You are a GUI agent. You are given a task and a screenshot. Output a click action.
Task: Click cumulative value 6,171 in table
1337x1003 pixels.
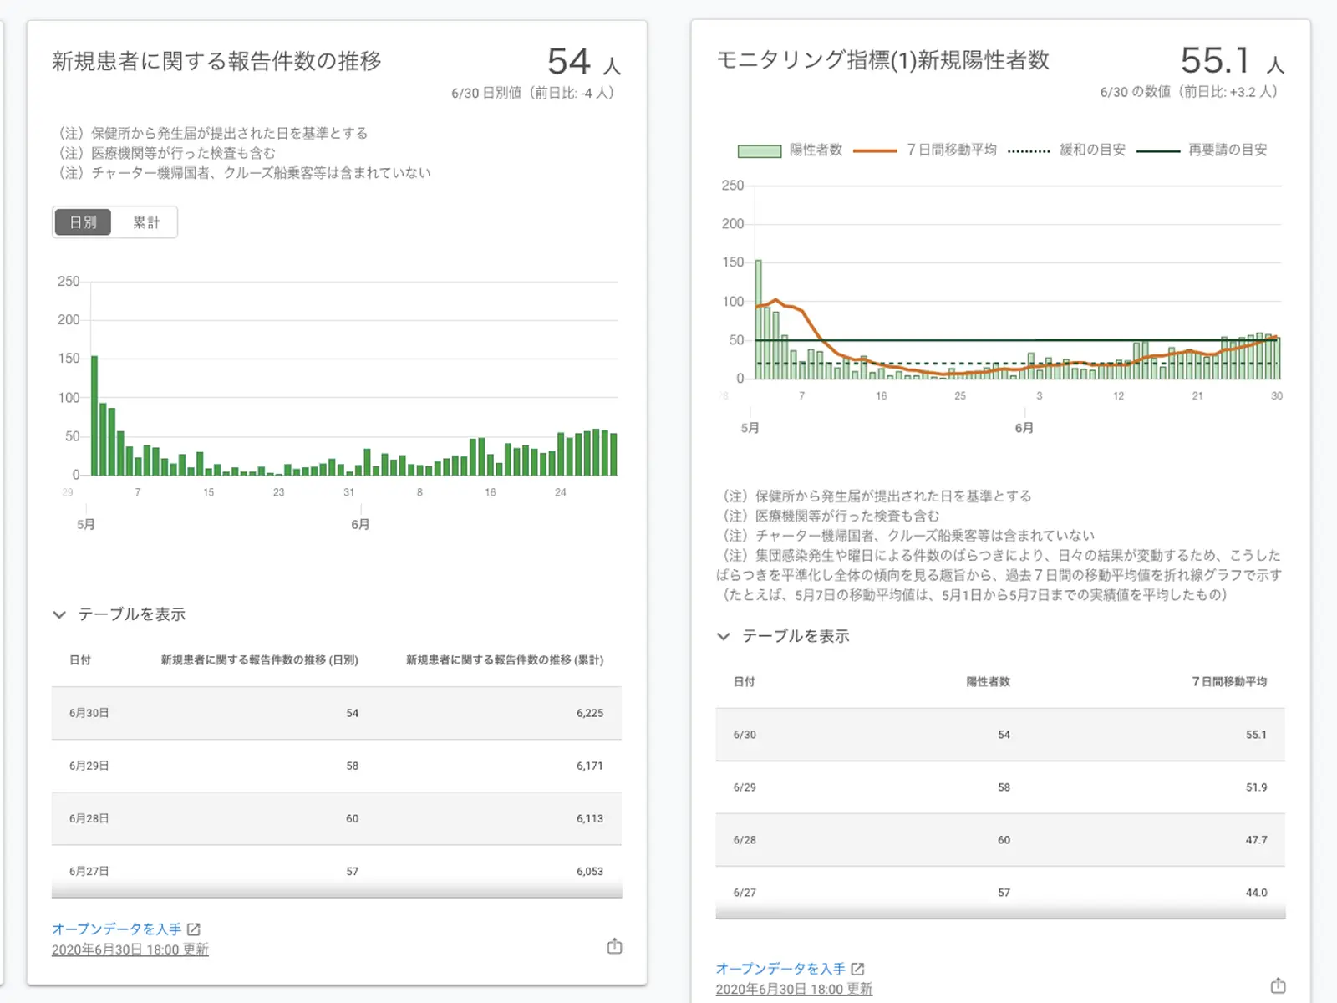pos(589,766)
